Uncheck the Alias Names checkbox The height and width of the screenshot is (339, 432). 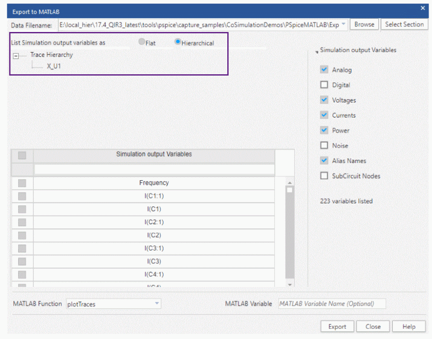(324, 161)
